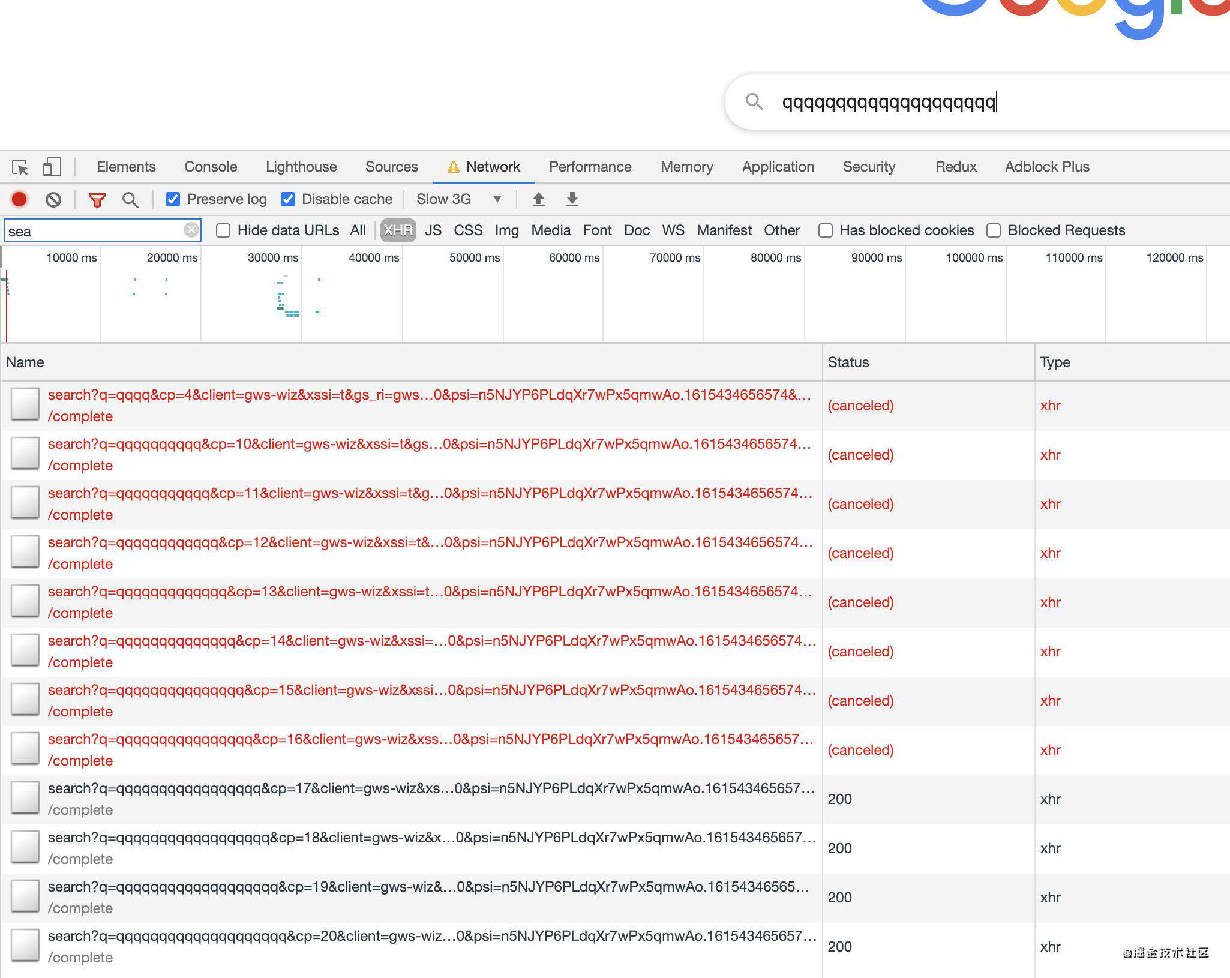1230x978 pixels.
Task: Select the All request type filter
Action: pos(358,230)
